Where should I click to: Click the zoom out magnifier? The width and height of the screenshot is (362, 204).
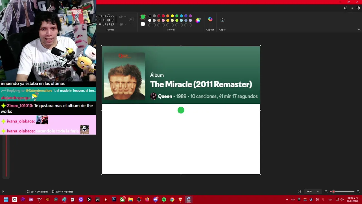coord(326,192)
